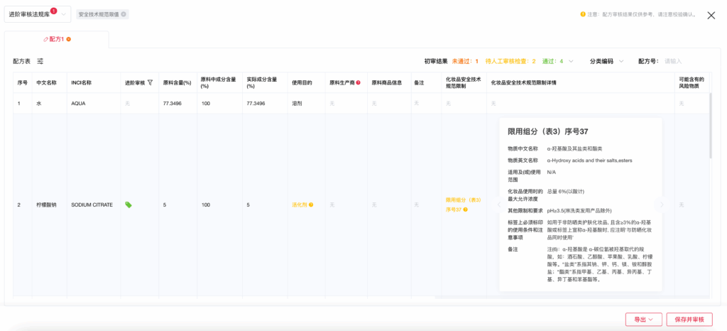Click the 保存并审核 button
This screenshot has height=331, width=727.
click(689, 320)
